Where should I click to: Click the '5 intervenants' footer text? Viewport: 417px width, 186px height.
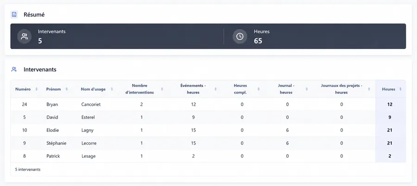(x=28, y=169)
